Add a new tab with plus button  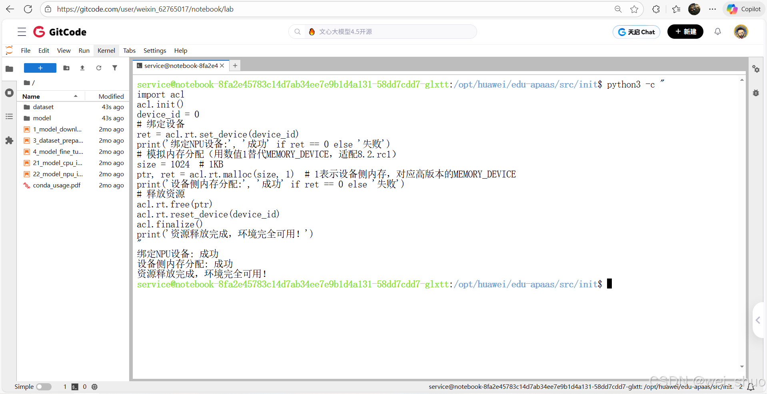[x=235, y=66]
